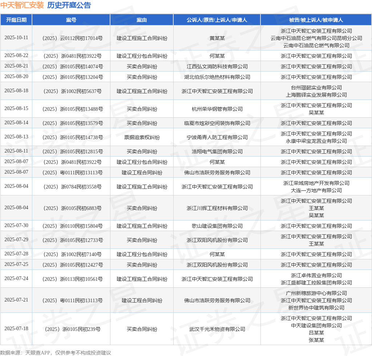Click date 2025-07-25
The image size is (372, 356).
[16, 264]
